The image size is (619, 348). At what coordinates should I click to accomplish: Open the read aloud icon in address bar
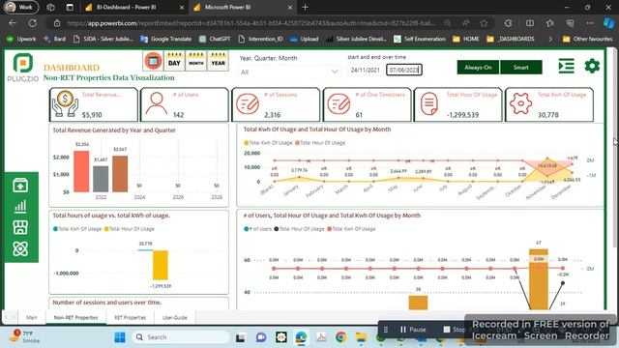466,23
